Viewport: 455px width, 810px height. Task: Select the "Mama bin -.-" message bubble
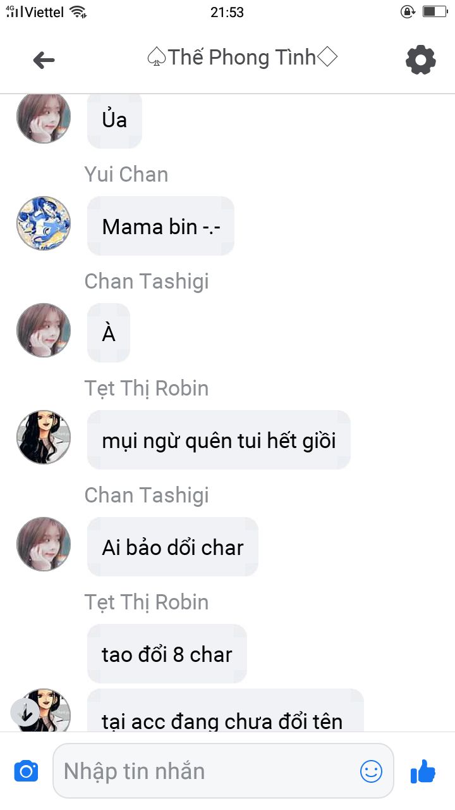[x=161, y=227]
